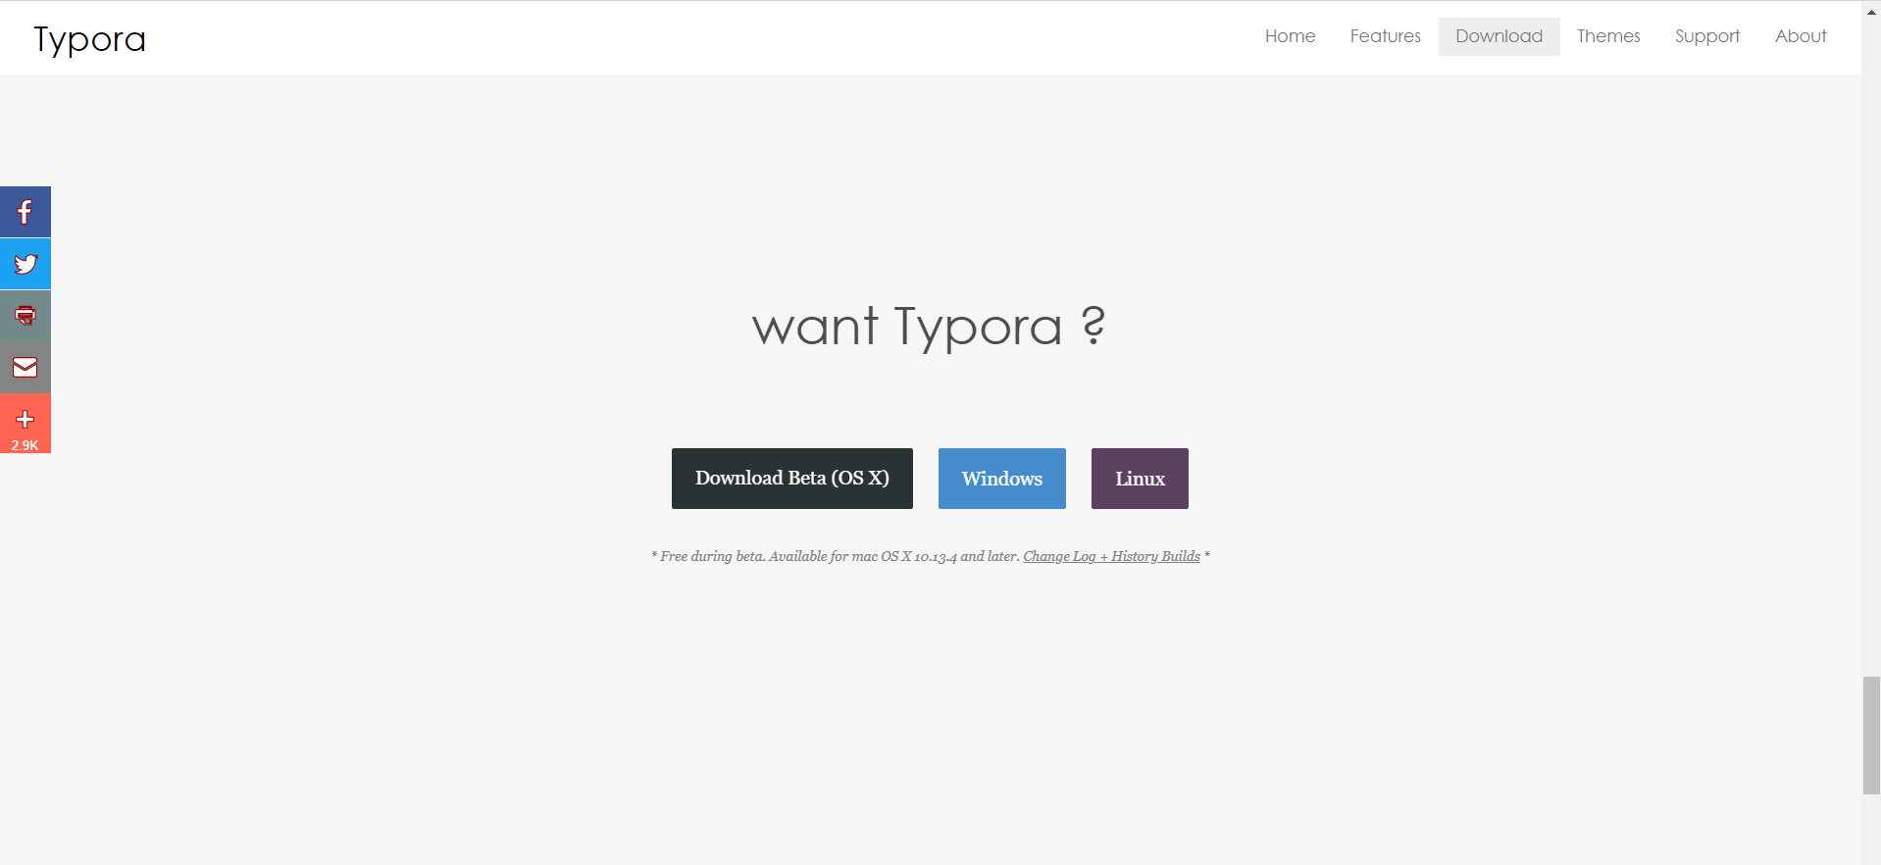The image size is (1881, 865).
Task: Click Download Beta (OS X) button
Action: pos(792,479)
